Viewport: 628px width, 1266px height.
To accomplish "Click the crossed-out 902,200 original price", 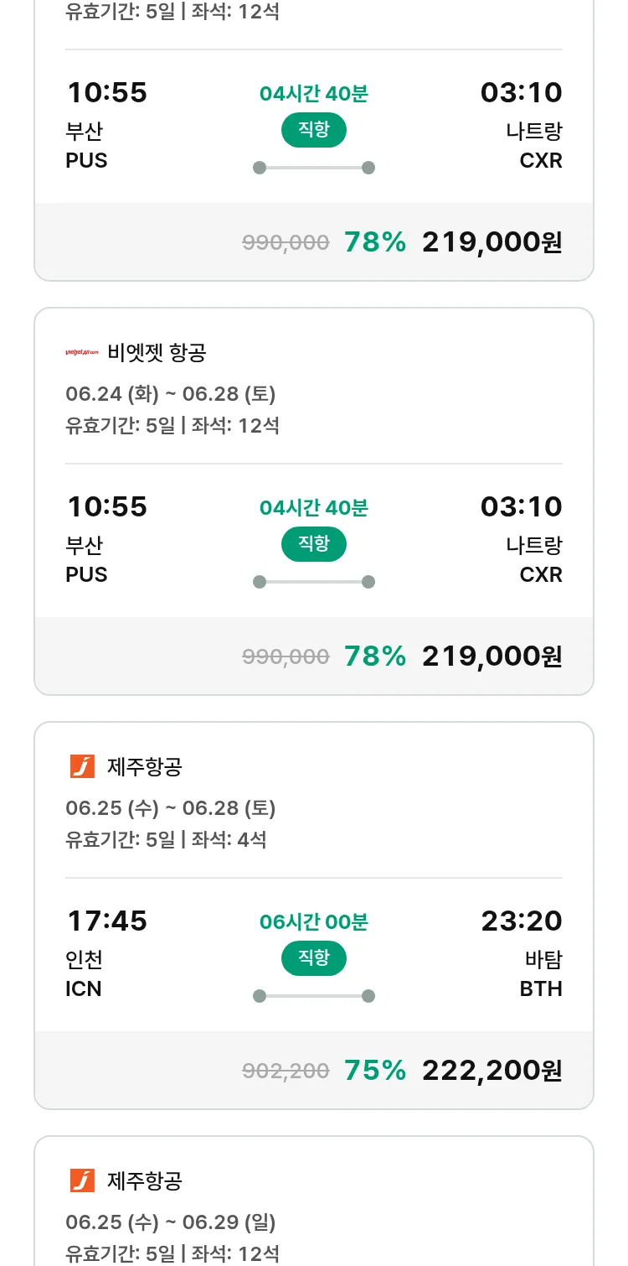I will pos(286,1071).
